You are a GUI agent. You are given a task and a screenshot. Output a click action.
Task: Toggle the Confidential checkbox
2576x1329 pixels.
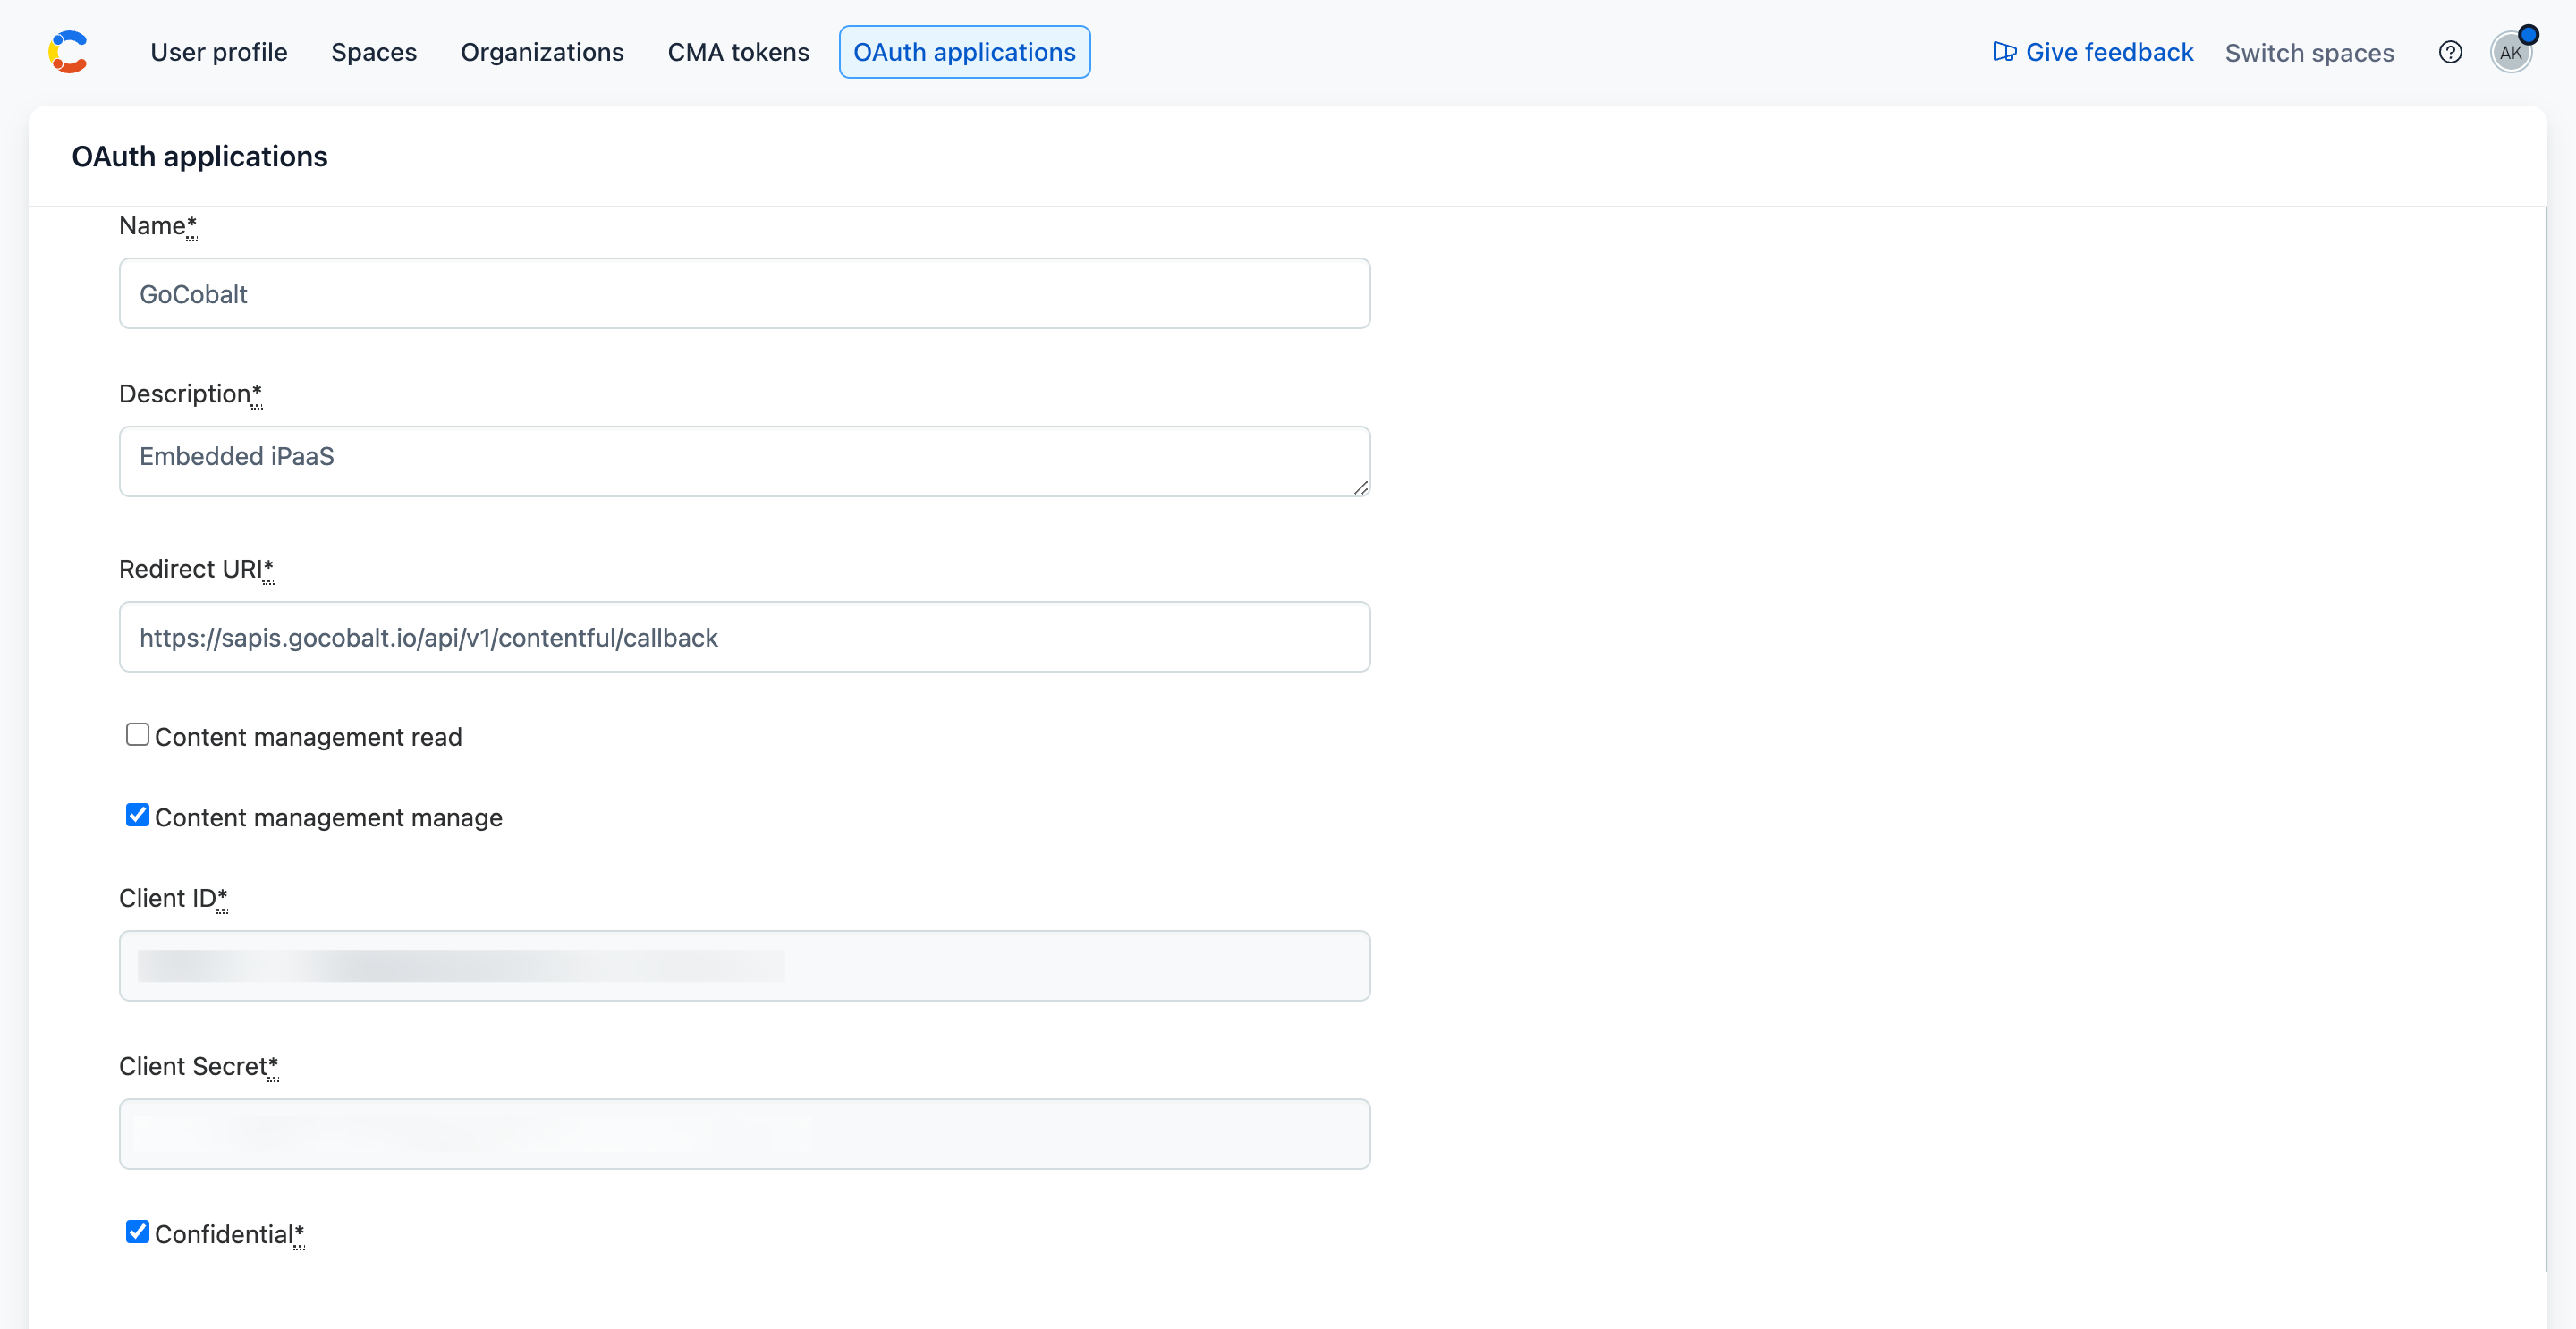137,1232
